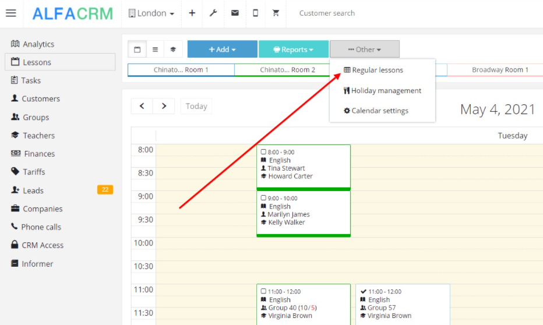Open the hamburger menu

11,13
